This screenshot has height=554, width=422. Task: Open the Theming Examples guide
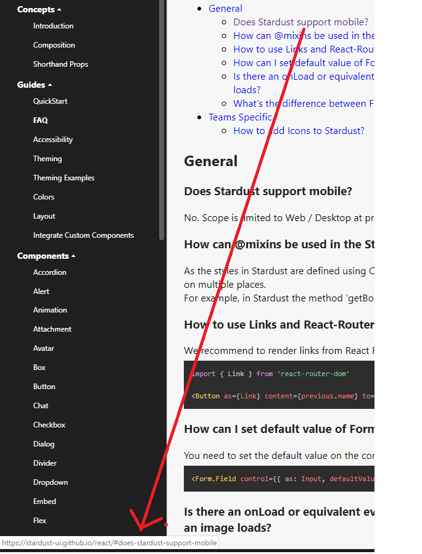coord(64,178)
